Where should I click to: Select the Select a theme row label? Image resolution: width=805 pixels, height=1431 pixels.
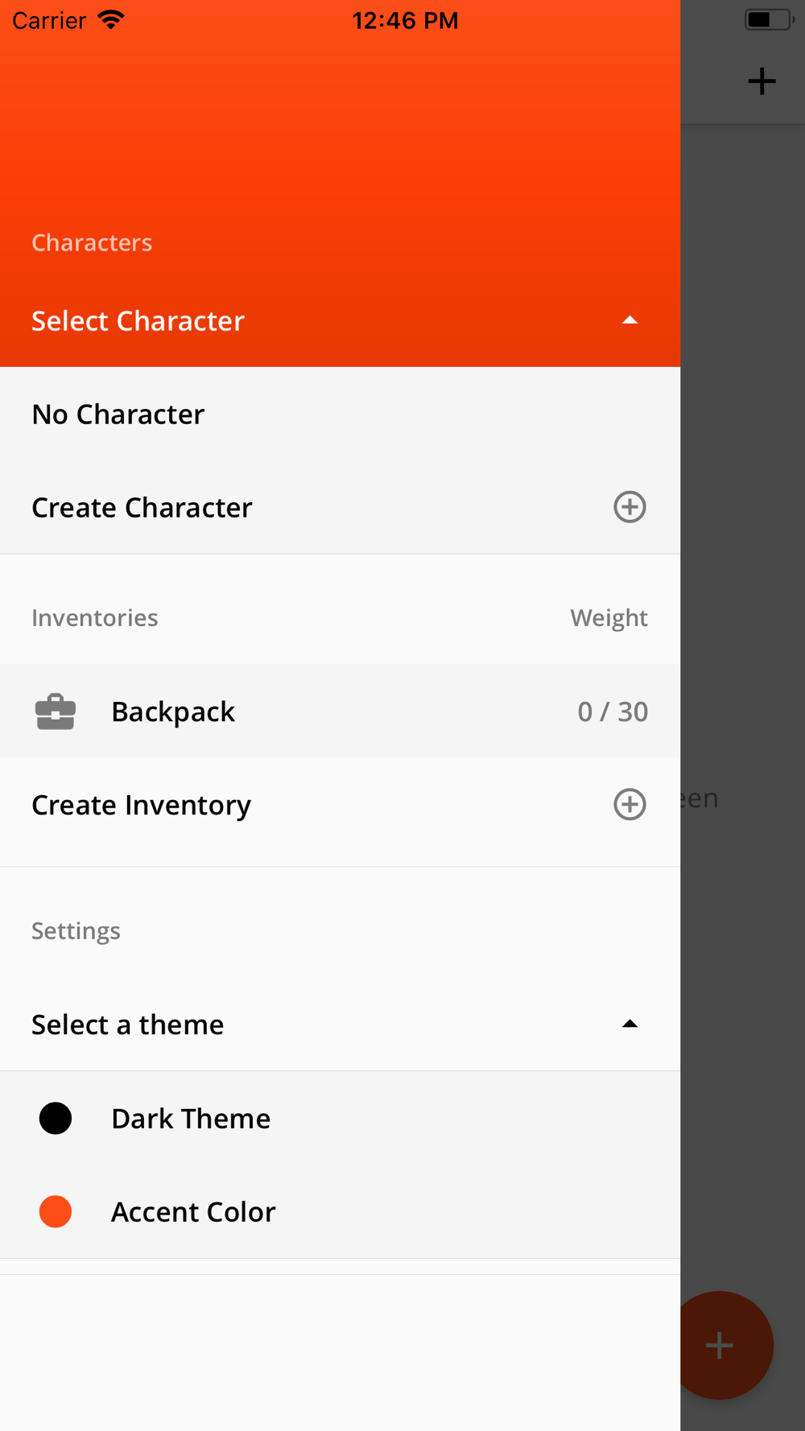(x=127, y=1025)
